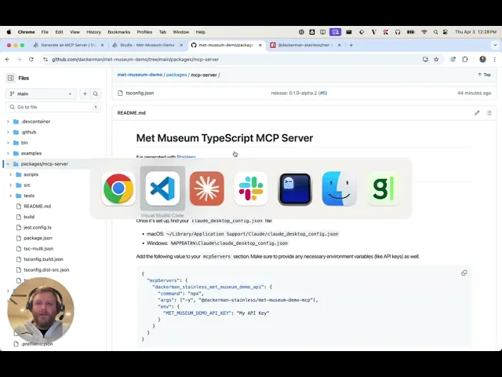Open a new browser tab
The height and width of the screenshot is (377, 502).
[351, 46]
